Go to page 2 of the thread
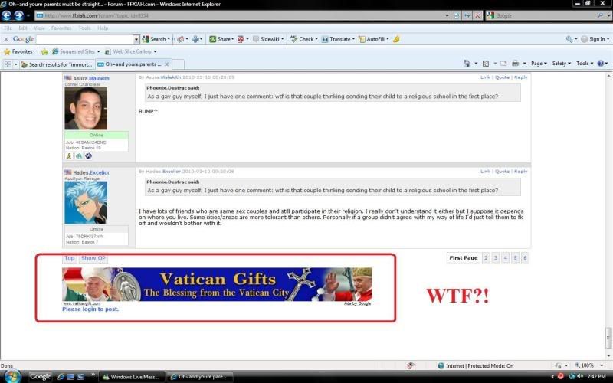 pos(486,258)
